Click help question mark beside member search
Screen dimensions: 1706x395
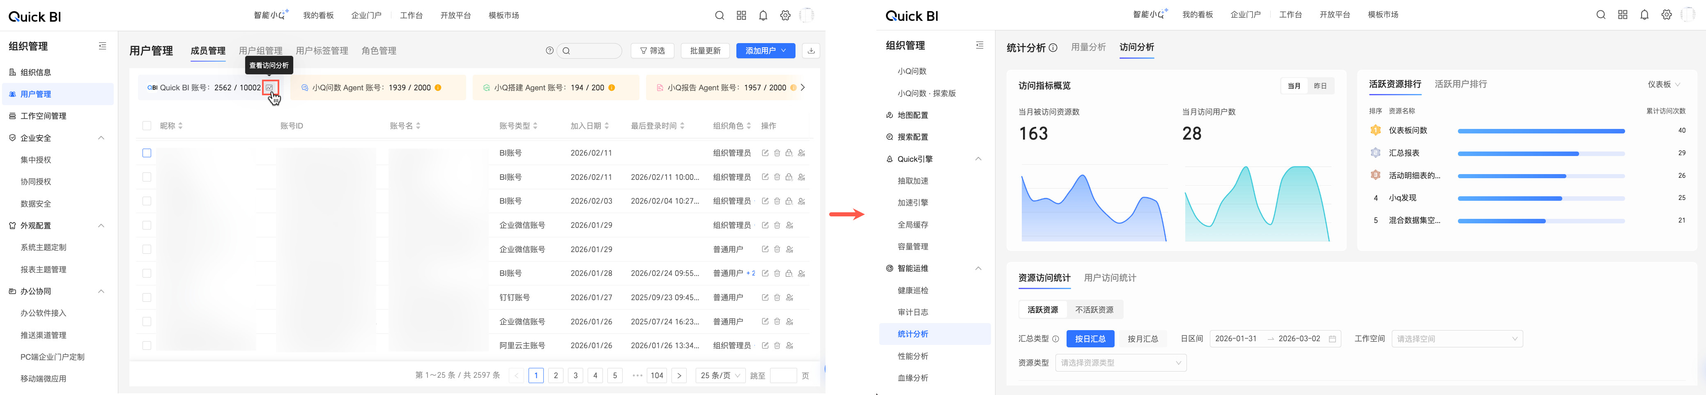coord(550,50)
